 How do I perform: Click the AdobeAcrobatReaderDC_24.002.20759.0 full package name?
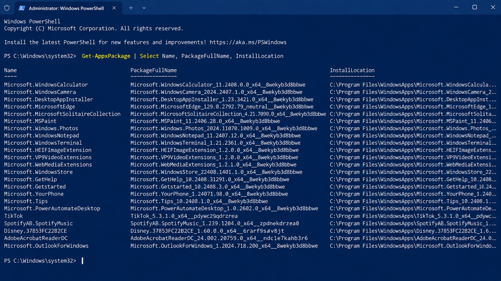pyautogui.click(x=219, y=238)
